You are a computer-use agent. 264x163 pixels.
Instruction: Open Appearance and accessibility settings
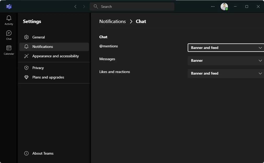click(x=55, y=56)
